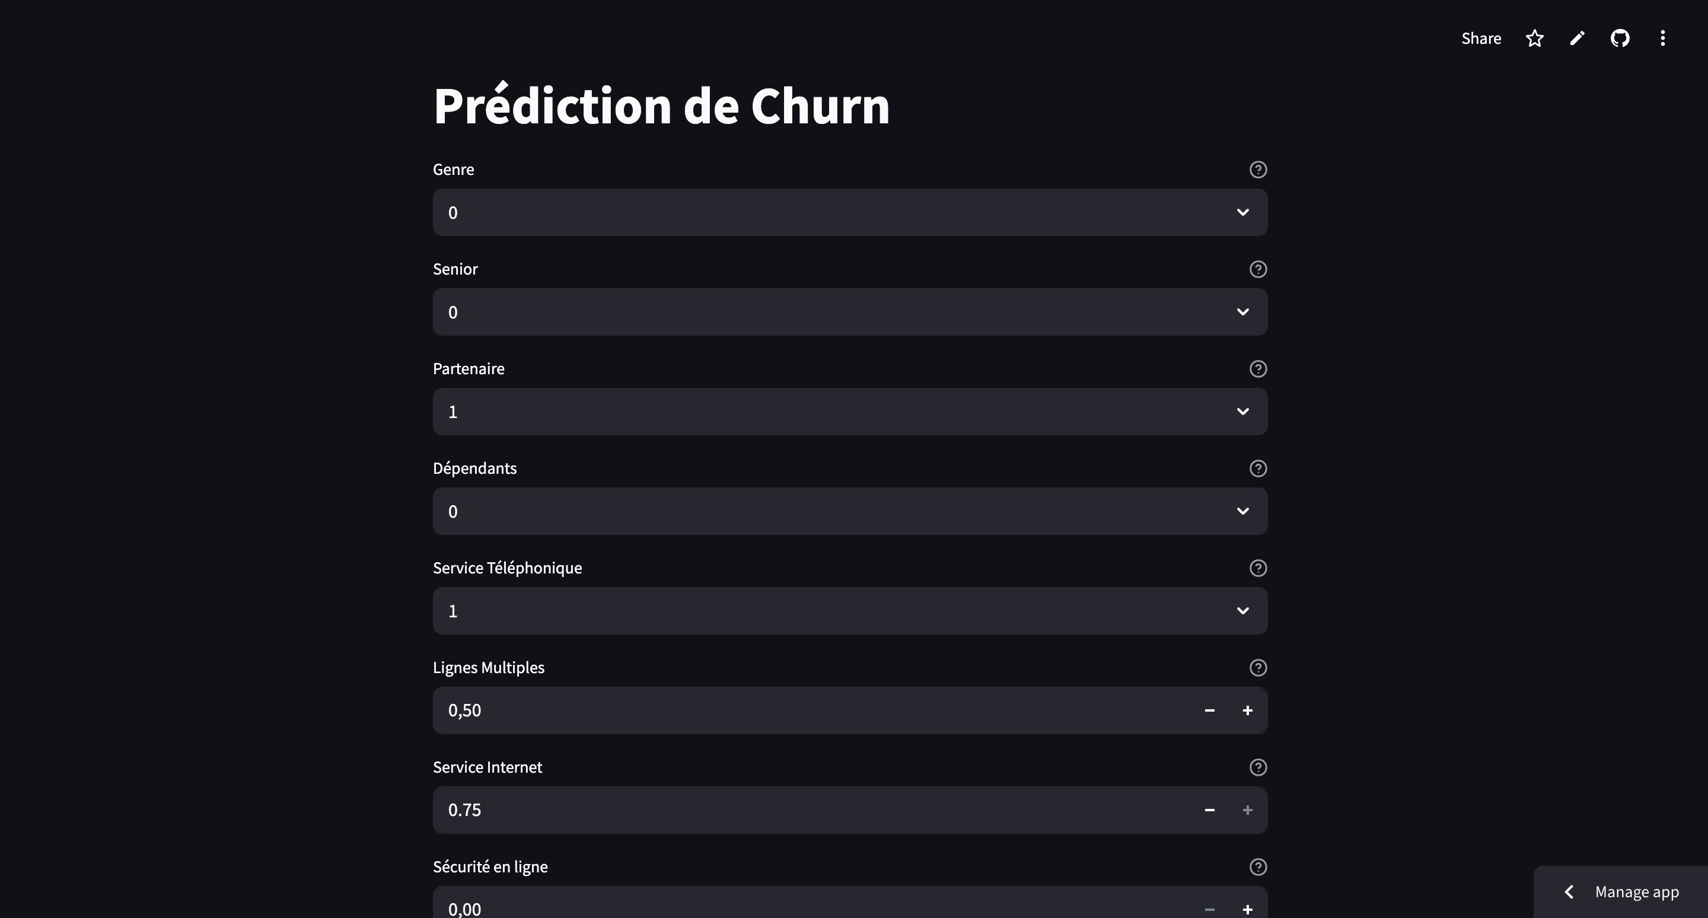This screenshot has width=1708, height=918.
Task: Show help tooltip for Lignes Multiples
Action: point(1258,668)
